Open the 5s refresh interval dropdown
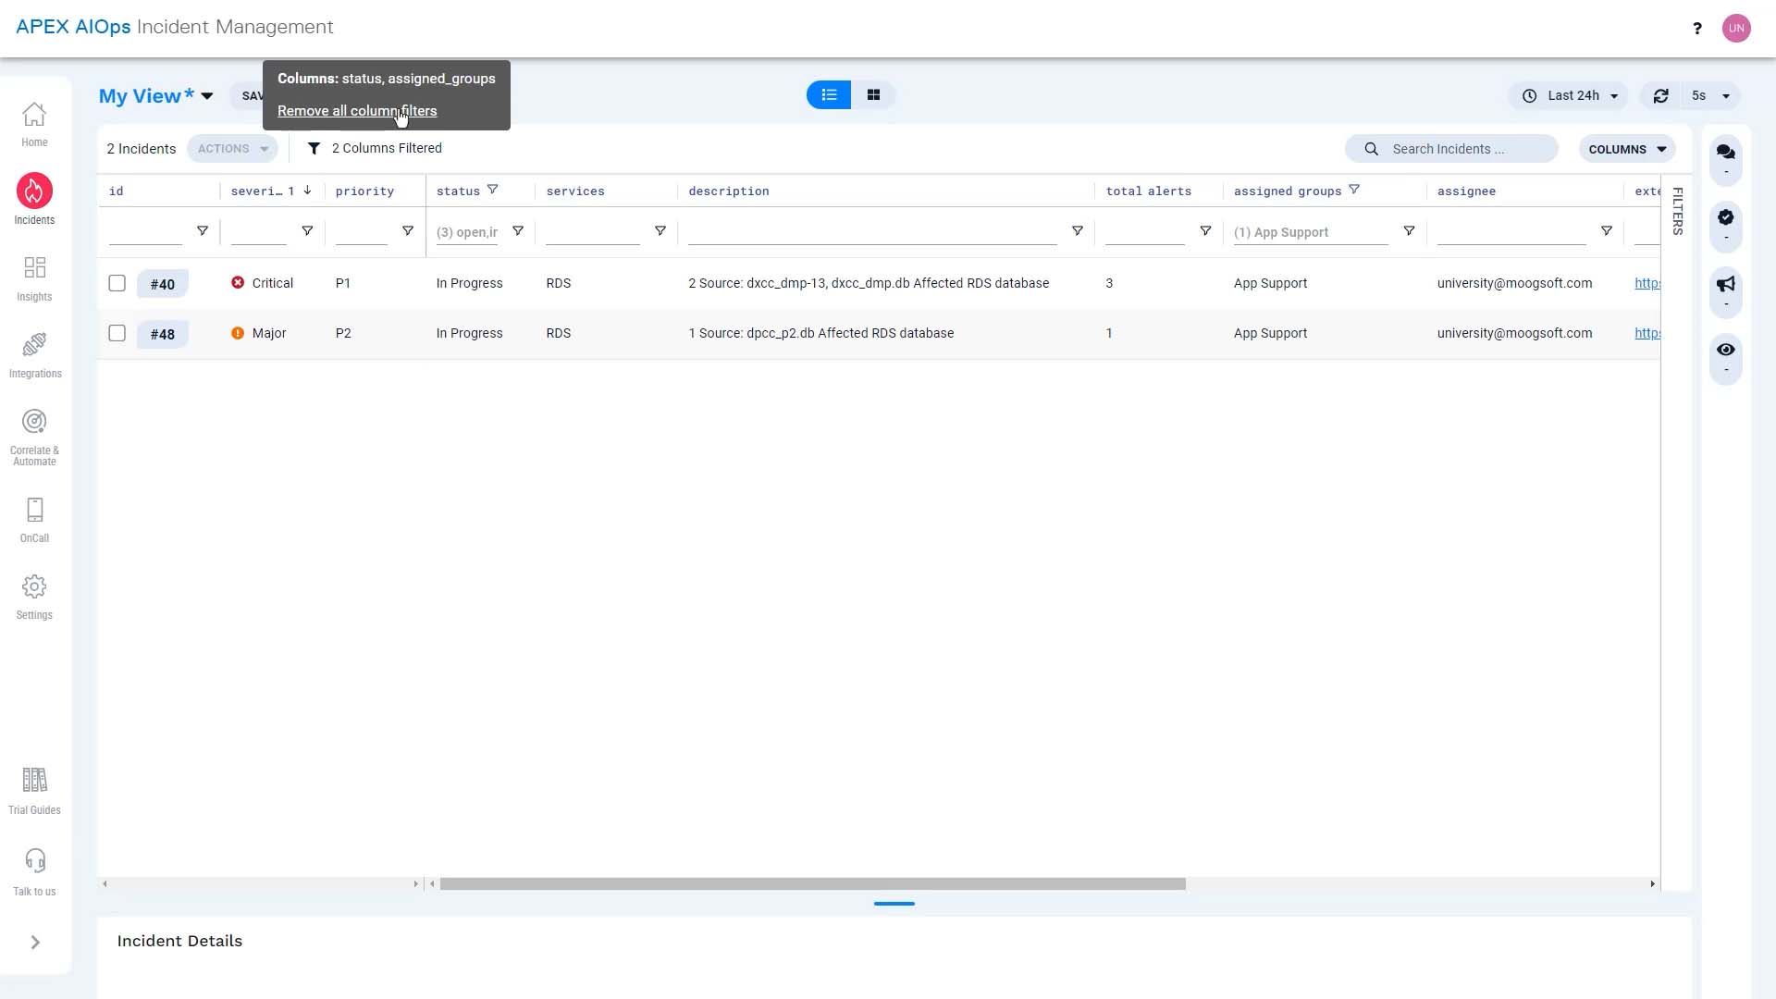The image size is (1776, 999). point(1711,95)
